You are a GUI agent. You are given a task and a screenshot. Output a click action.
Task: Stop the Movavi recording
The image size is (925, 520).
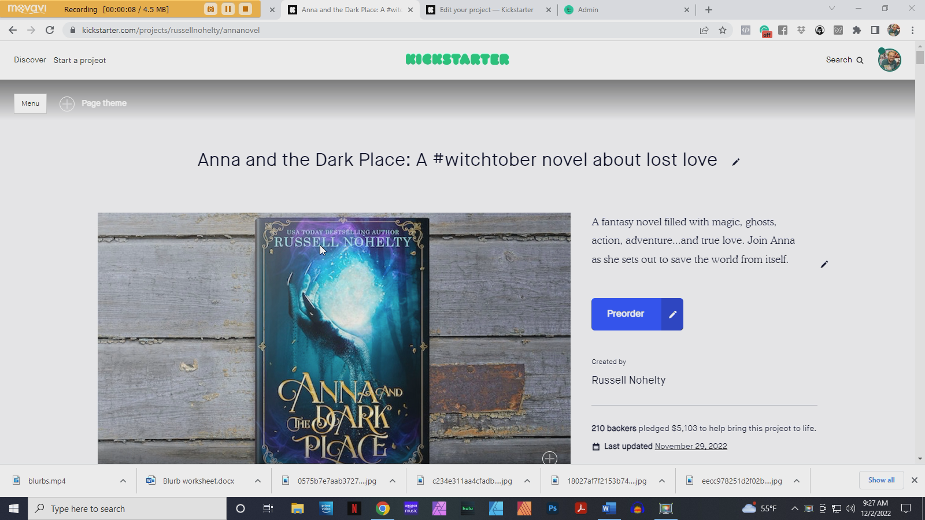245,9
